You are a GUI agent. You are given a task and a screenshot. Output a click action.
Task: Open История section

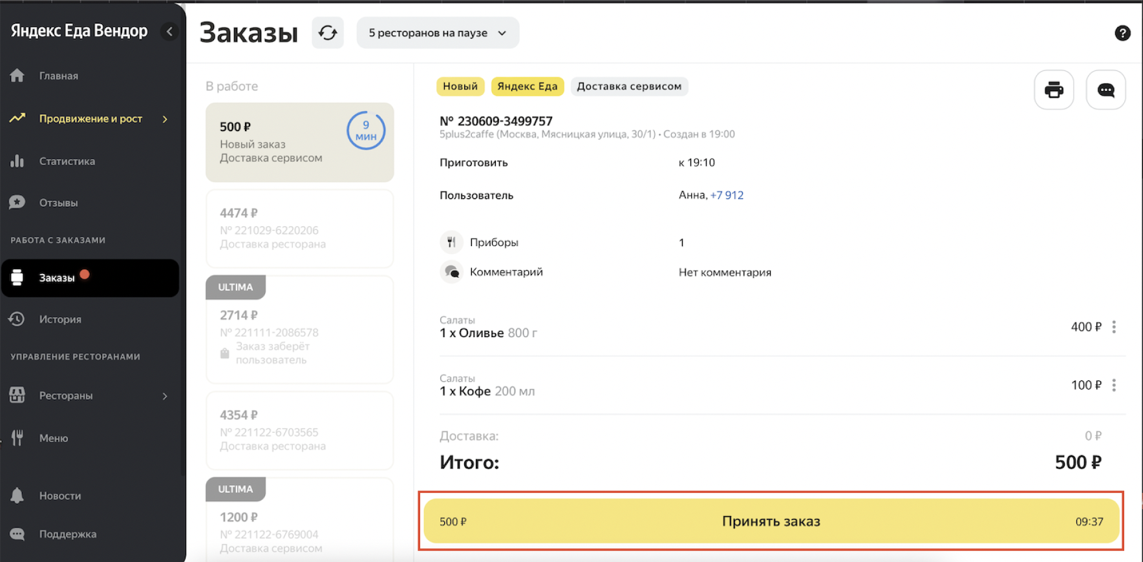[x=60, y=318]
